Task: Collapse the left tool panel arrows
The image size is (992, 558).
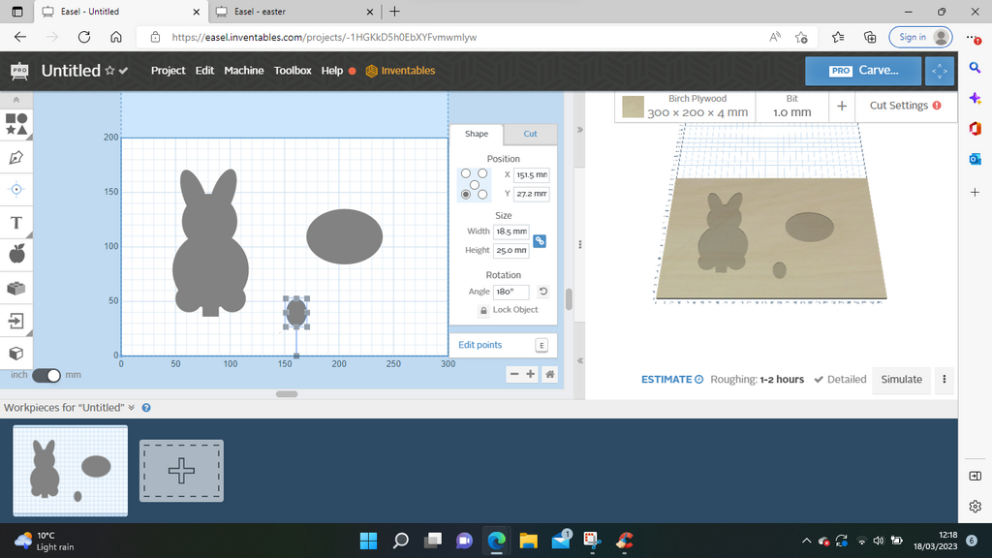Action: tap(16, 101)
